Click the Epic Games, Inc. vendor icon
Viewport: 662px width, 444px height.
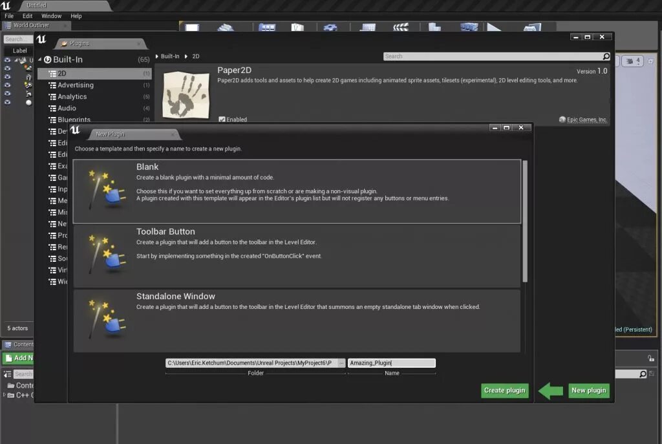(562, 120)
